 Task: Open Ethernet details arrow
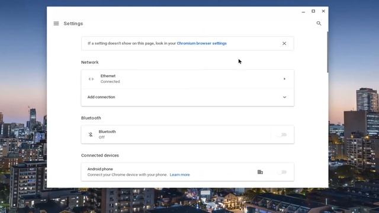pyautogui.click(x=284, y=79)
